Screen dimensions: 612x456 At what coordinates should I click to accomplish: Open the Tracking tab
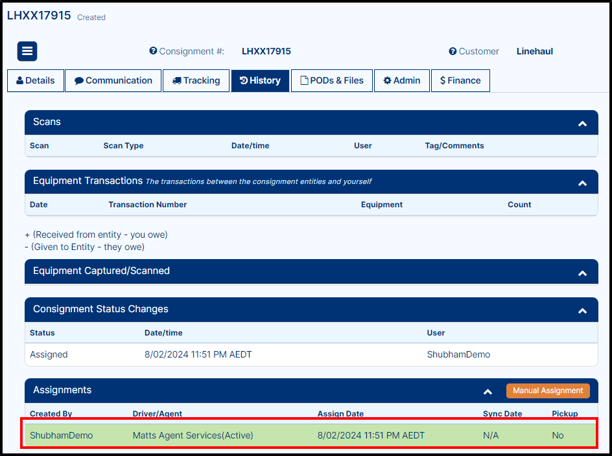pyautogui.click(x=196, y=81)
